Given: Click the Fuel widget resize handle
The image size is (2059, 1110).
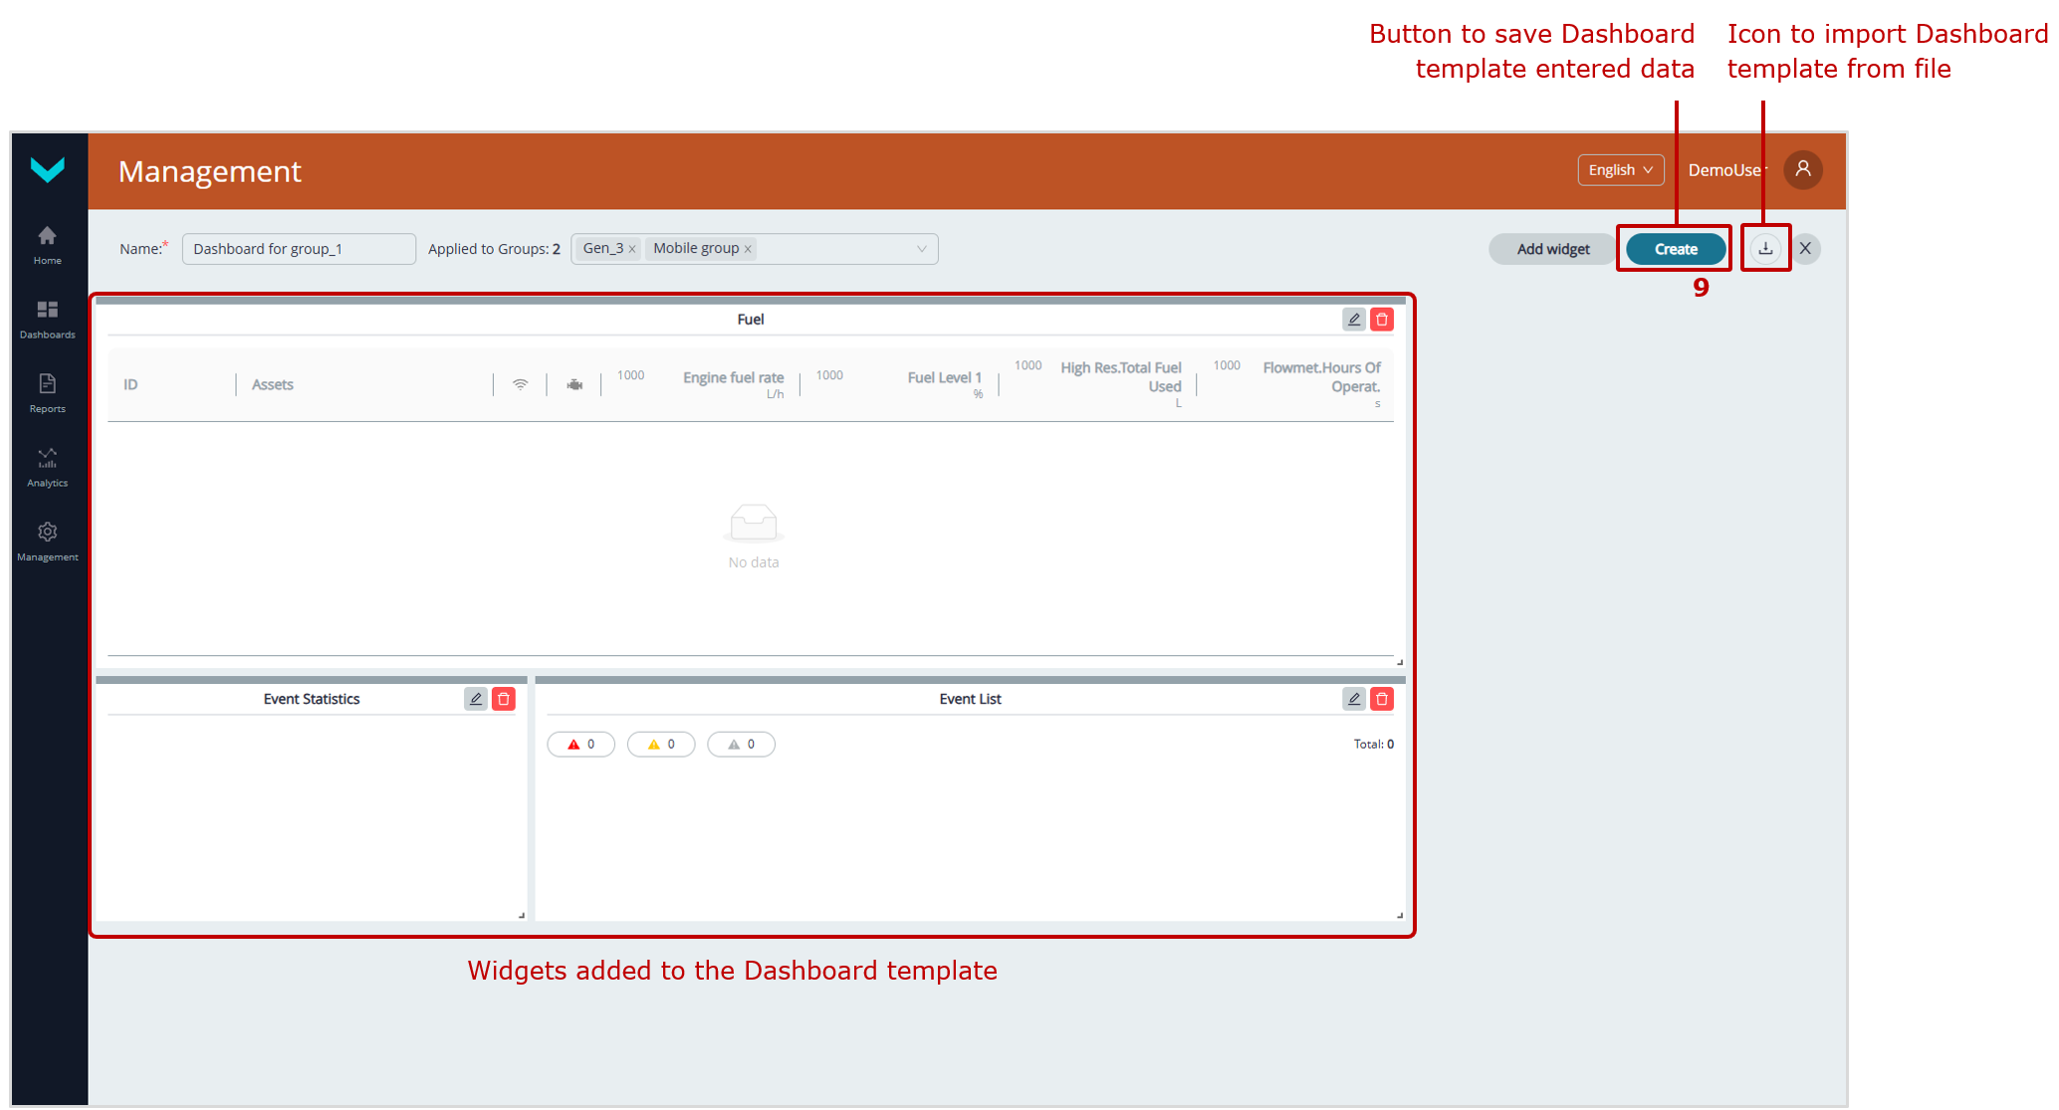Looking at the screenshot, I should [x=1399, y=662].
